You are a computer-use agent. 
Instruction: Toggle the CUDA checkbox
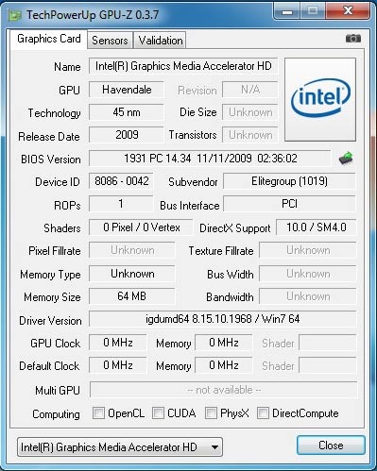[x=158, y=412]
